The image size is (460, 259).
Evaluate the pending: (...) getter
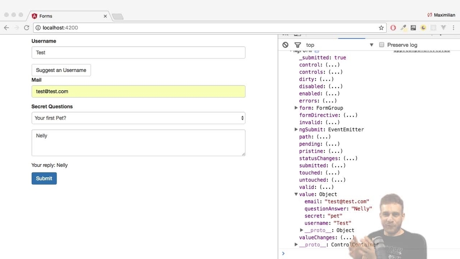point(332,144)
